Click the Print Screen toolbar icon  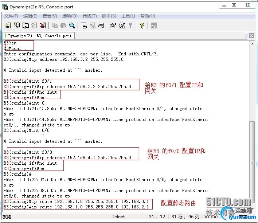tap(84, 26)
